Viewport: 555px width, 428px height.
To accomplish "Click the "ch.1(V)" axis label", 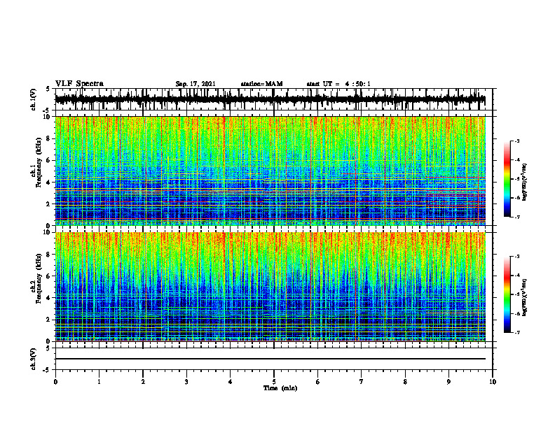I will [34, 99].
